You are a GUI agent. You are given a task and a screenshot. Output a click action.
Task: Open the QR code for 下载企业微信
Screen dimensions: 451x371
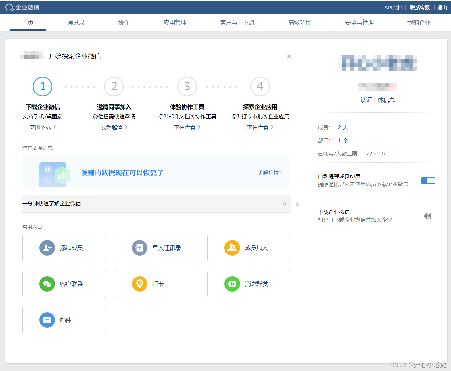pyautogui.click(x=427, y=216)
